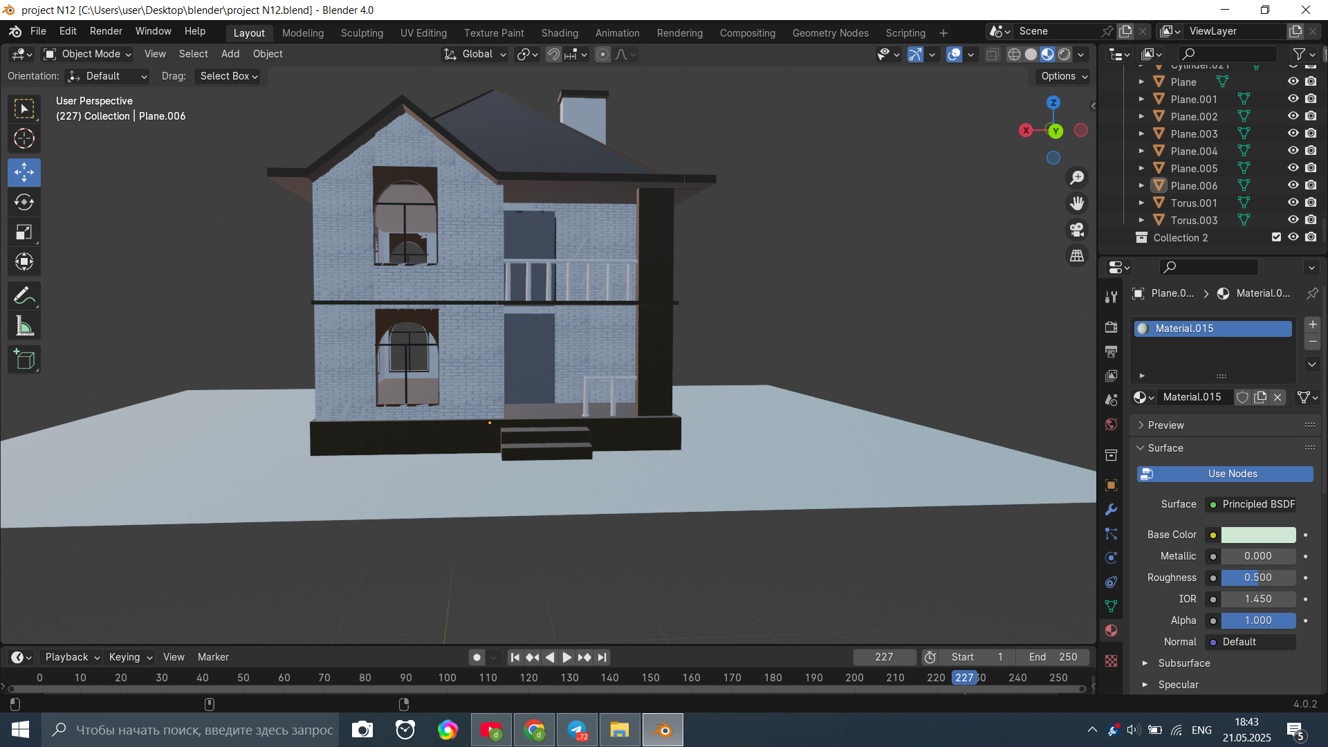The height and width of the screenshot is (747, 1328).
Task: Switch to the Shading workspace tab
Action: click(560, 33)
